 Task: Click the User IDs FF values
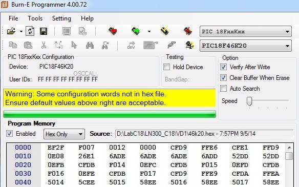(x=68, y=79)
